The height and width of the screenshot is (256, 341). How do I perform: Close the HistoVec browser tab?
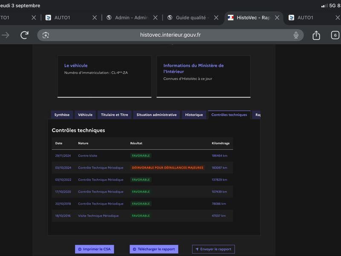(277, 17)
